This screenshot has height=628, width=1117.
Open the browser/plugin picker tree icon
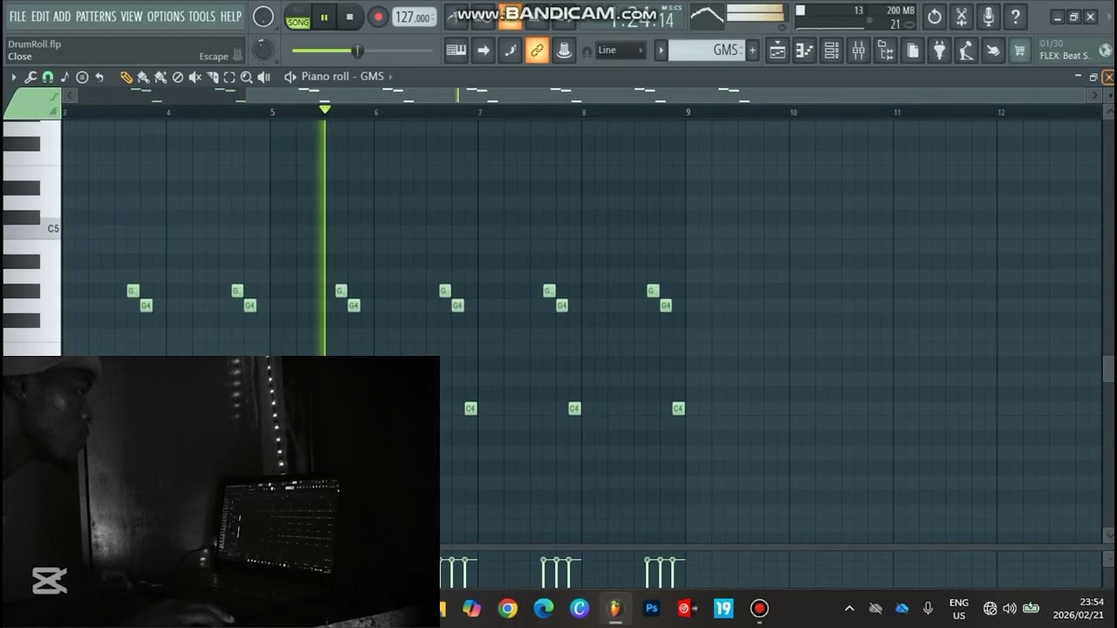click(x=886, y=51)
